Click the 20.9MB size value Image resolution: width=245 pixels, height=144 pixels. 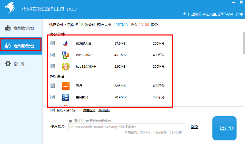coord(120,97)
